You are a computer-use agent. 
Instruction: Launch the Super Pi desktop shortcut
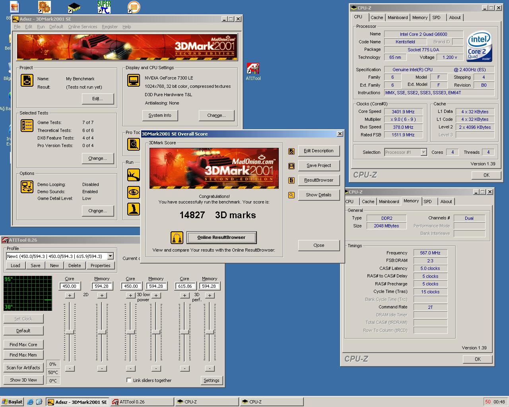104,7
